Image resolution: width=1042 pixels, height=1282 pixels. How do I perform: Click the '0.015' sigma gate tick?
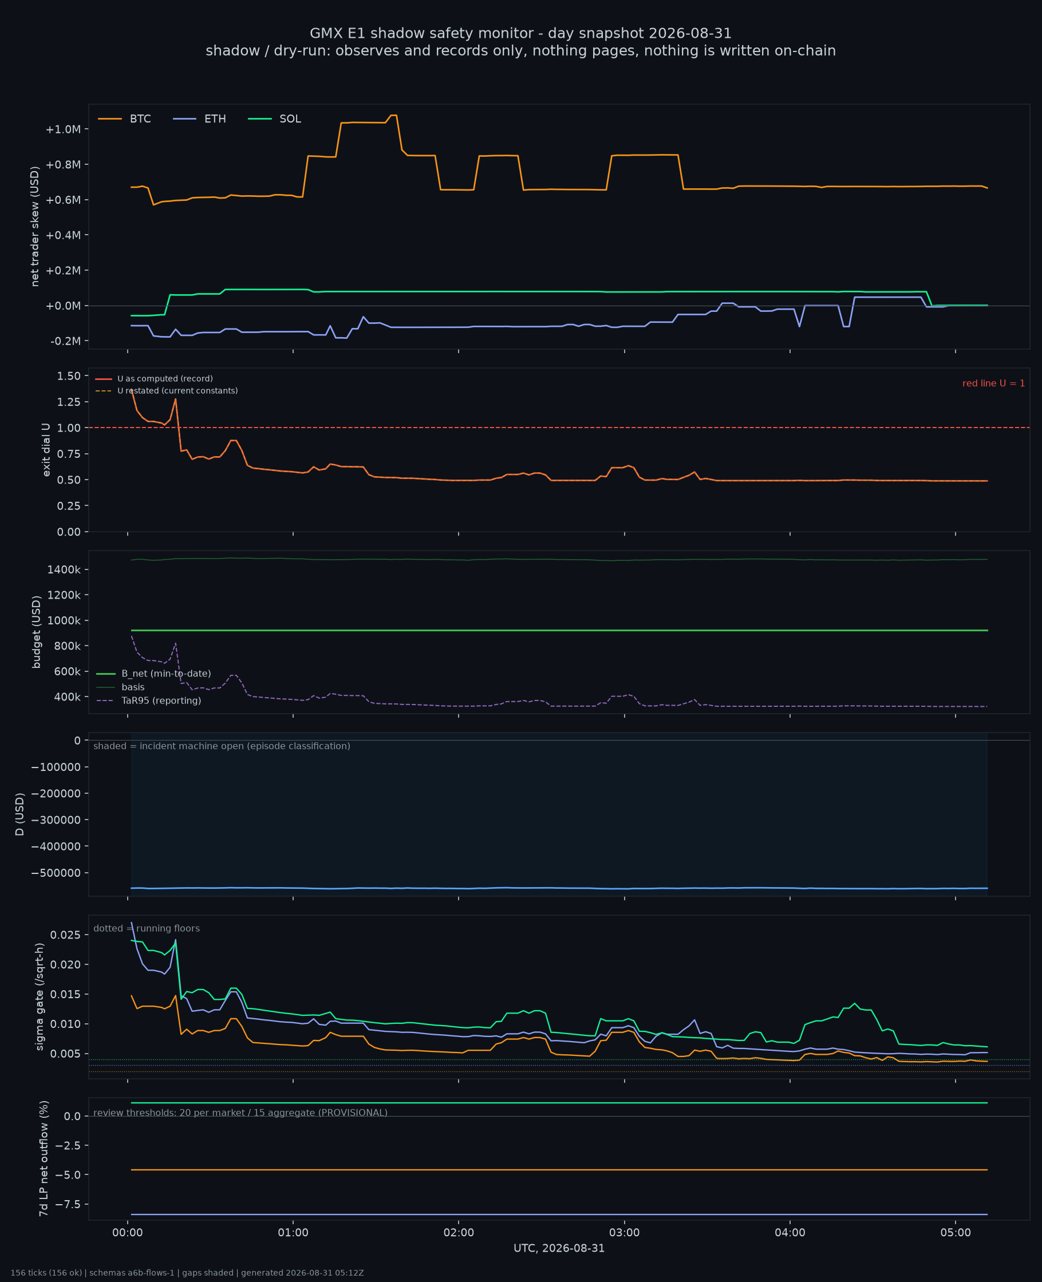(x=65, y=995)
